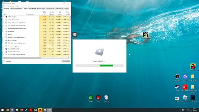Switch to Discord in the taskbar

[x=12, y=110]
